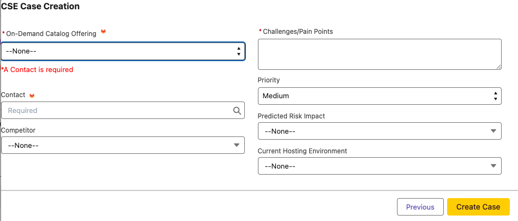Click the Priority label
Viewport: 518px width, 221px height.
269,80
